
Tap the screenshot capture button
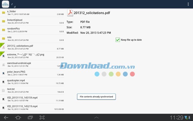[x=42, y=117]
